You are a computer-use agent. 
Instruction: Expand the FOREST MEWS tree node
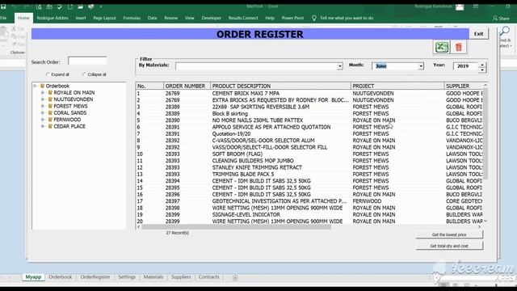click(x=43, y=106)
